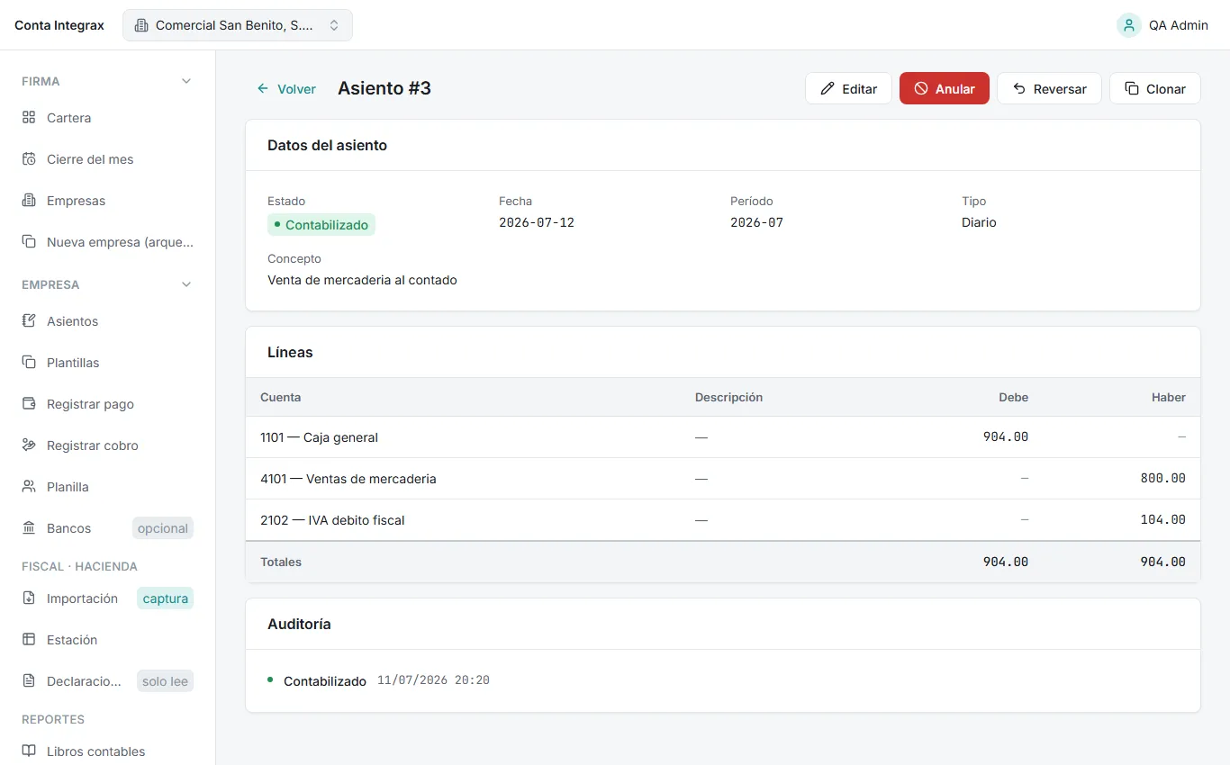Click the QA Admin avatar icon
The image size is (1230, 765).
[x=1129, y=25]
